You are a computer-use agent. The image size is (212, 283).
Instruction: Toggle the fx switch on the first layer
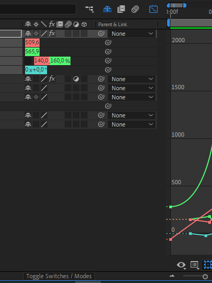tap(52, 34)
